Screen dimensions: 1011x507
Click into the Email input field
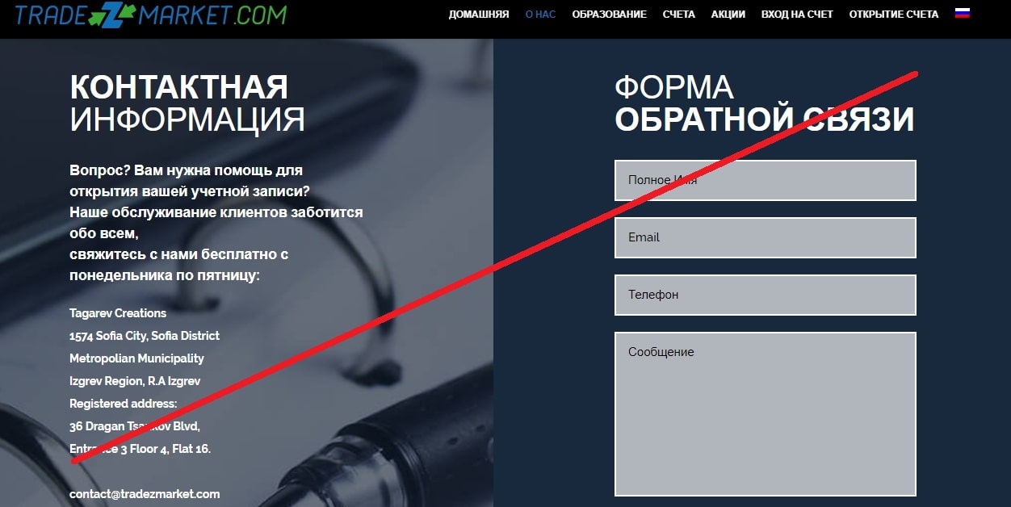pos(766,237)
